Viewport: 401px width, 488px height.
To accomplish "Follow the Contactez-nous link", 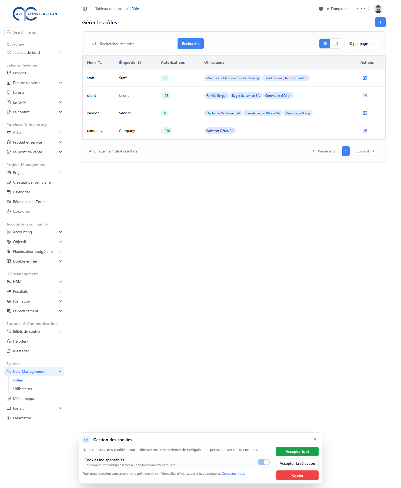I will (x=233, y=474).
